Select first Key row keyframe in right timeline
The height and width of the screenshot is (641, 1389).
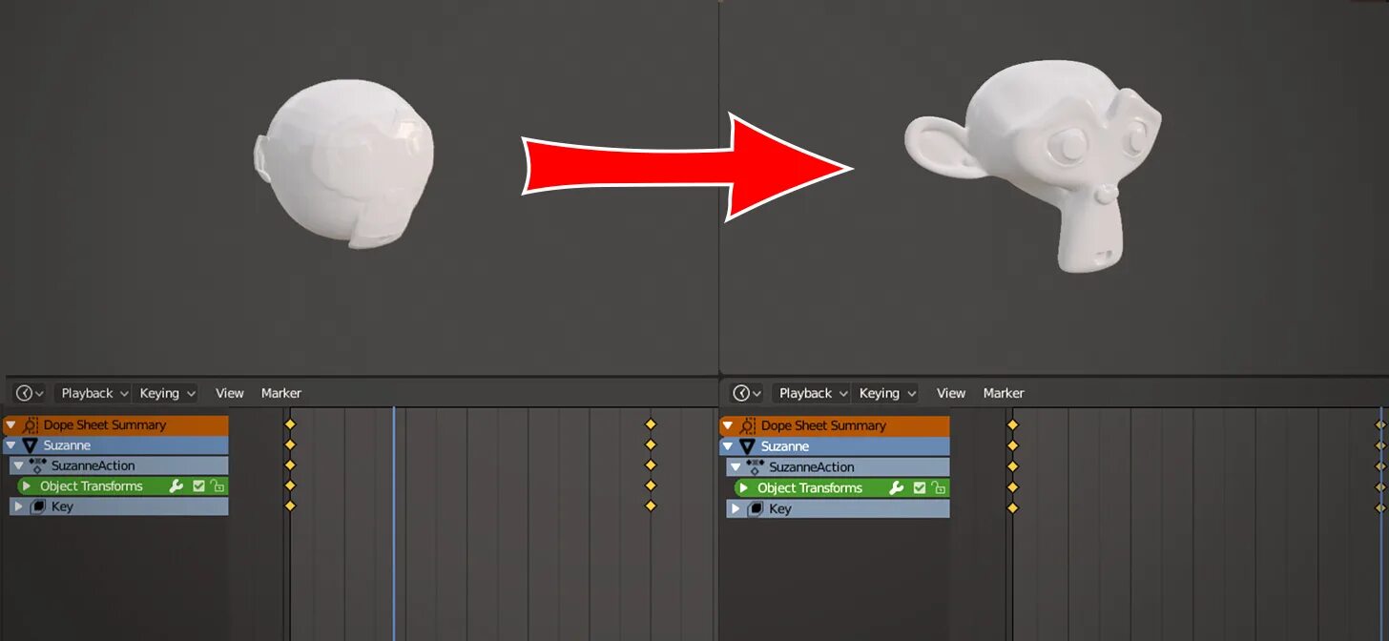click(1013, 508)
